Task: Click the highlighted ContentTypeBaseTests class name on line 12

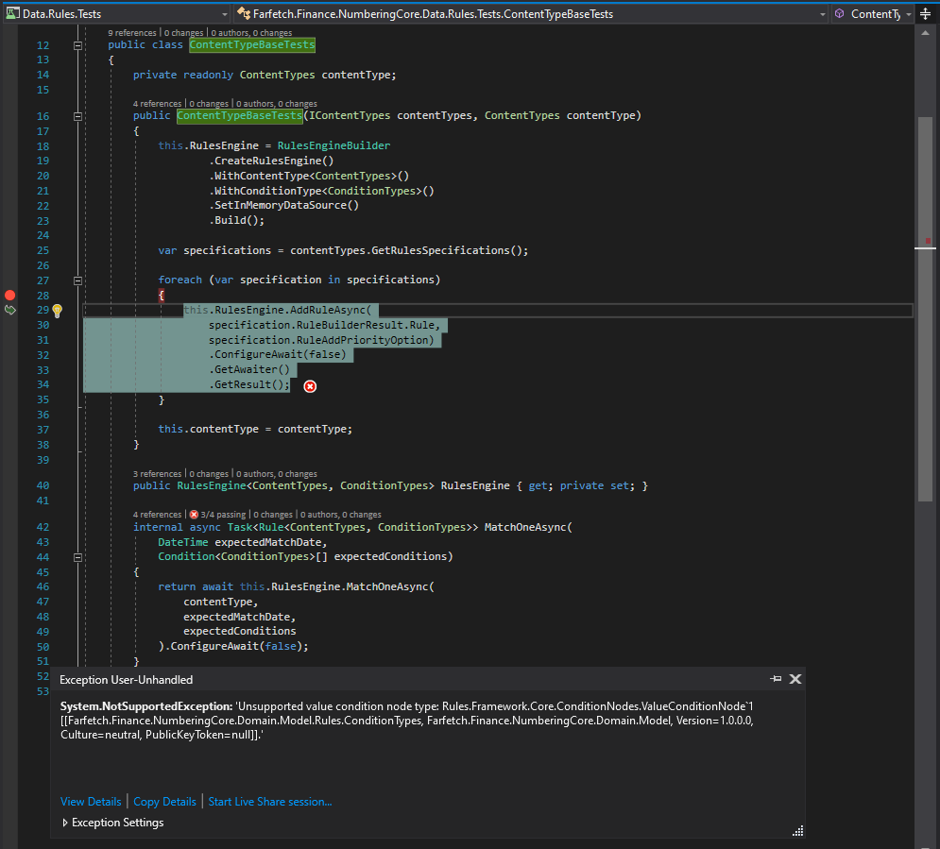Action: click(252, 45)
